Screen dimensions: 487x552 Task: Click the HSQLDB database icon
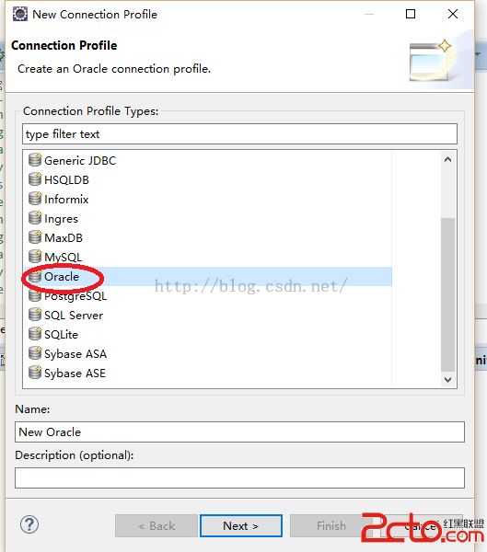[35, 179]
